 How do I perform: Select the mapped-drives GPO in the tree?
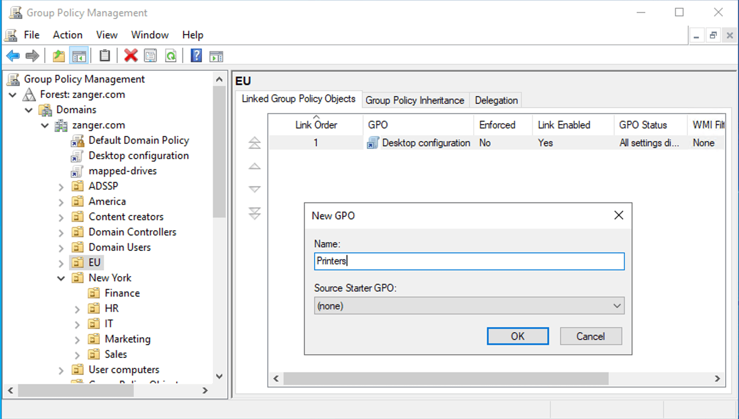pos(123,171)
